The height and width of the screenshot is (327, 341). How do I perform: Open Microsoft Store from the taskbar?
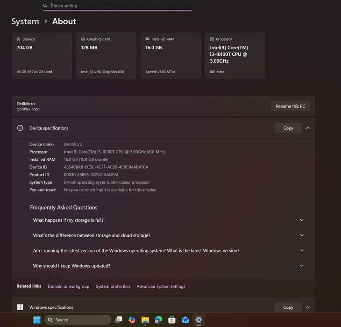click(x=171, y=320)
